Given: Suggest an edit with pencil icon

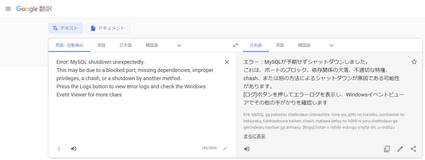Looking at the screenshot, I should click(x=400, y=149).
